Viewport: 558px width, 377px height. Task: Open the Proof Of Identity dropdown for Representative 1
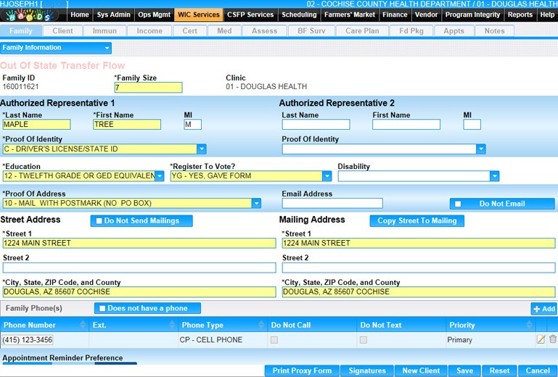coord(202,149)
